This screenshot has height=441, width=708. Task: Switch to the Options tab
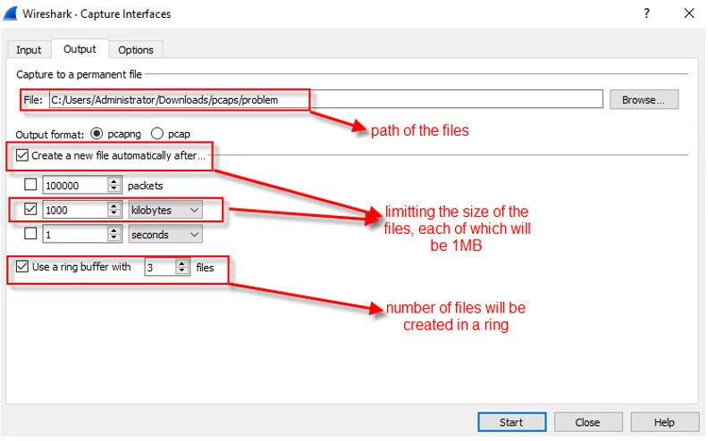coord(136,50)
